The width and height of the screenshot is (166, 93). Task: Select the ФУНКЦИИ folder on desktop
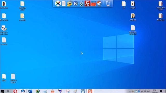[x=161, y=17]
